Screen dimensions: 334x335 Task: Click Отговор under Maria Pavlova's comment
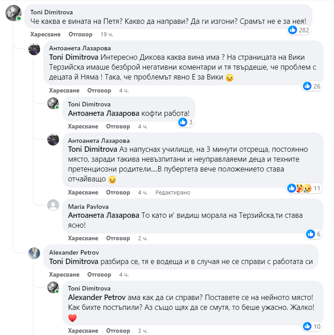point(117,238)
